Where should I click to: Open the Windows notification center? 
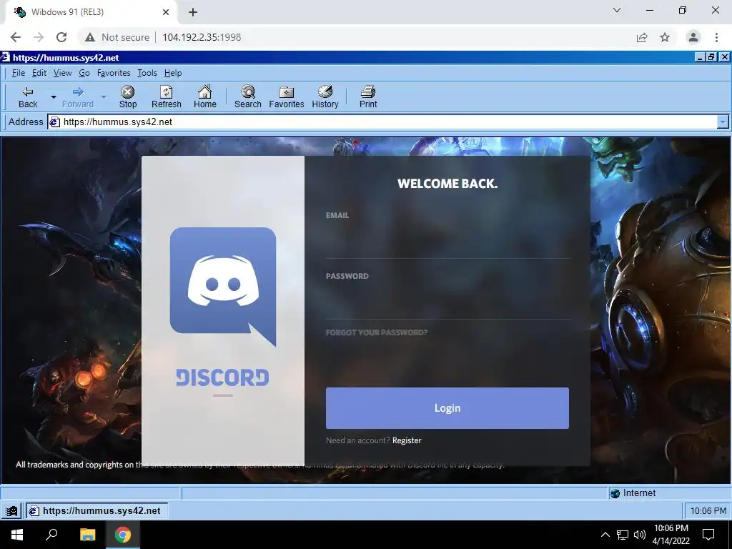click(x=708, y=535)
